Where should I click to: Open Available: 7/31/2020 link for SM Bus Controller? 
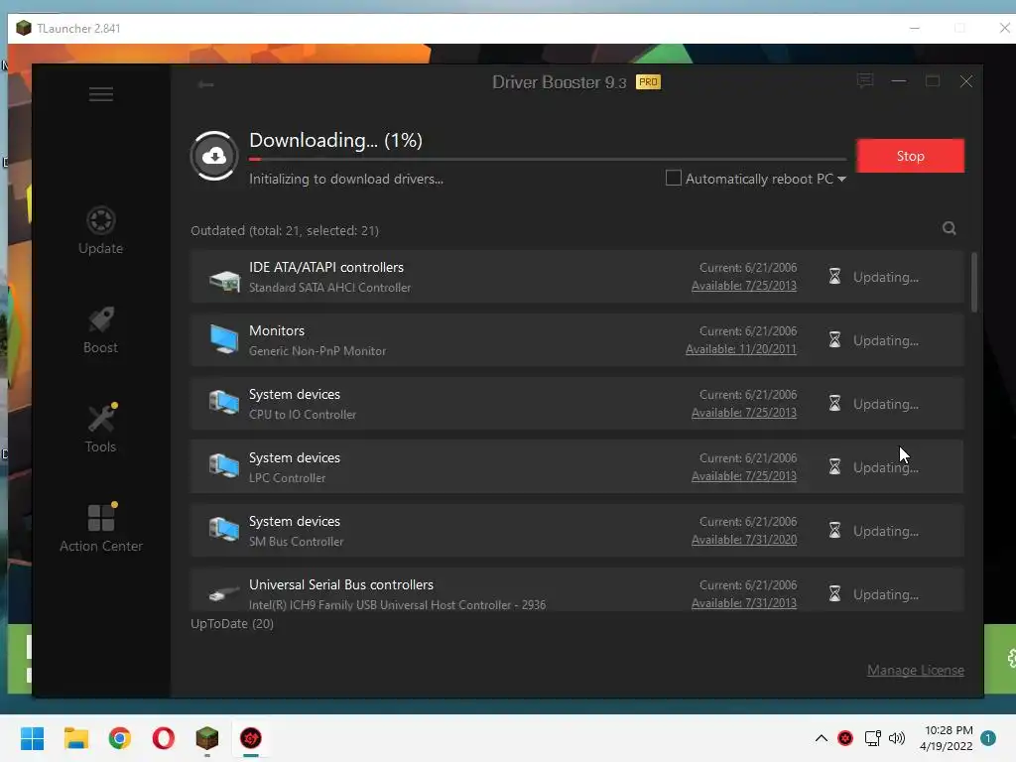pos(744,540)
